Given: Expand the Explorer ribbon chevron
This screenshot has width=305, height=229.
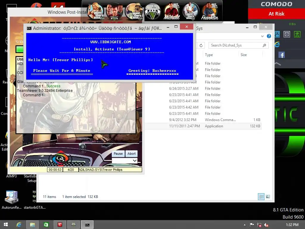Looking at the screenshot, I should (262, 36).
